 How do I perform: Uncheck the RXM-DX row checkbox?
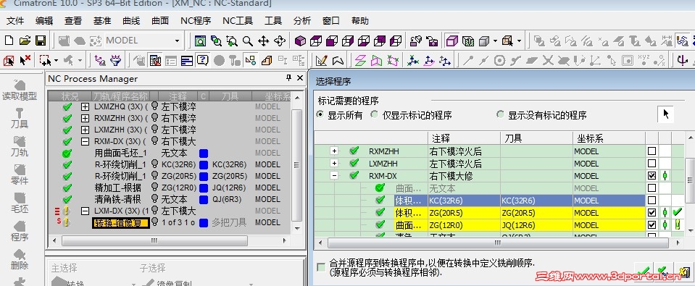[652, 176]
